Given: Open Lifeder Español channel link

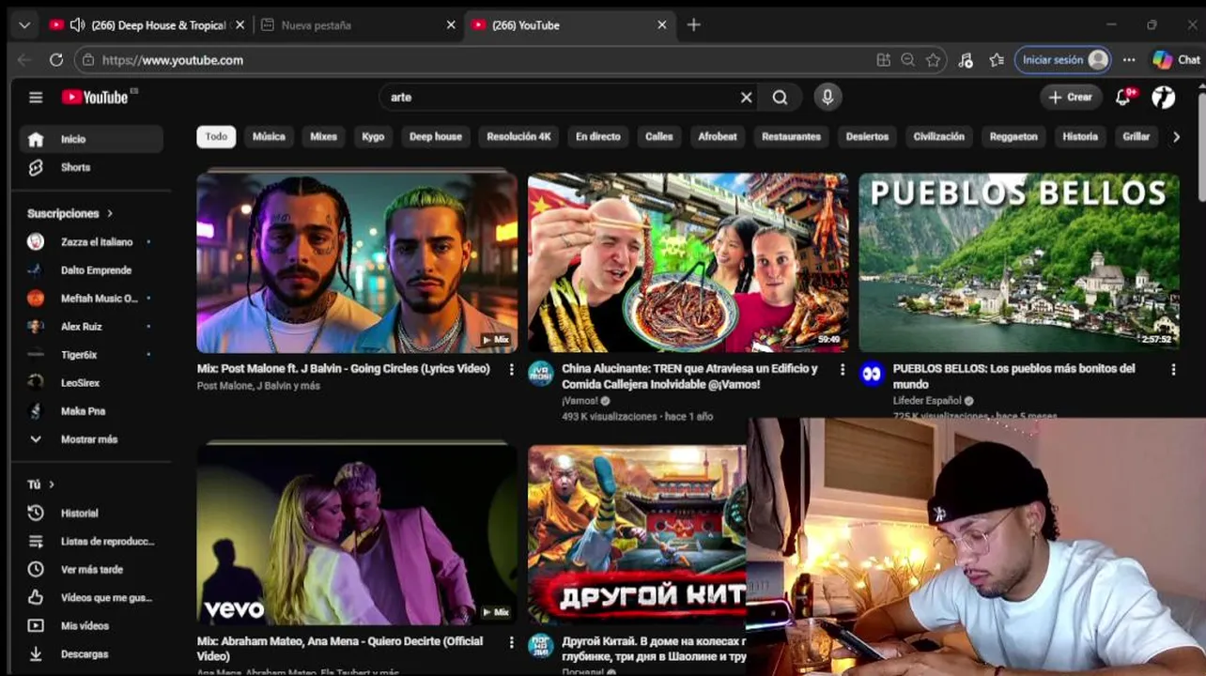Looking at the screenshot, I should point(926,401).
